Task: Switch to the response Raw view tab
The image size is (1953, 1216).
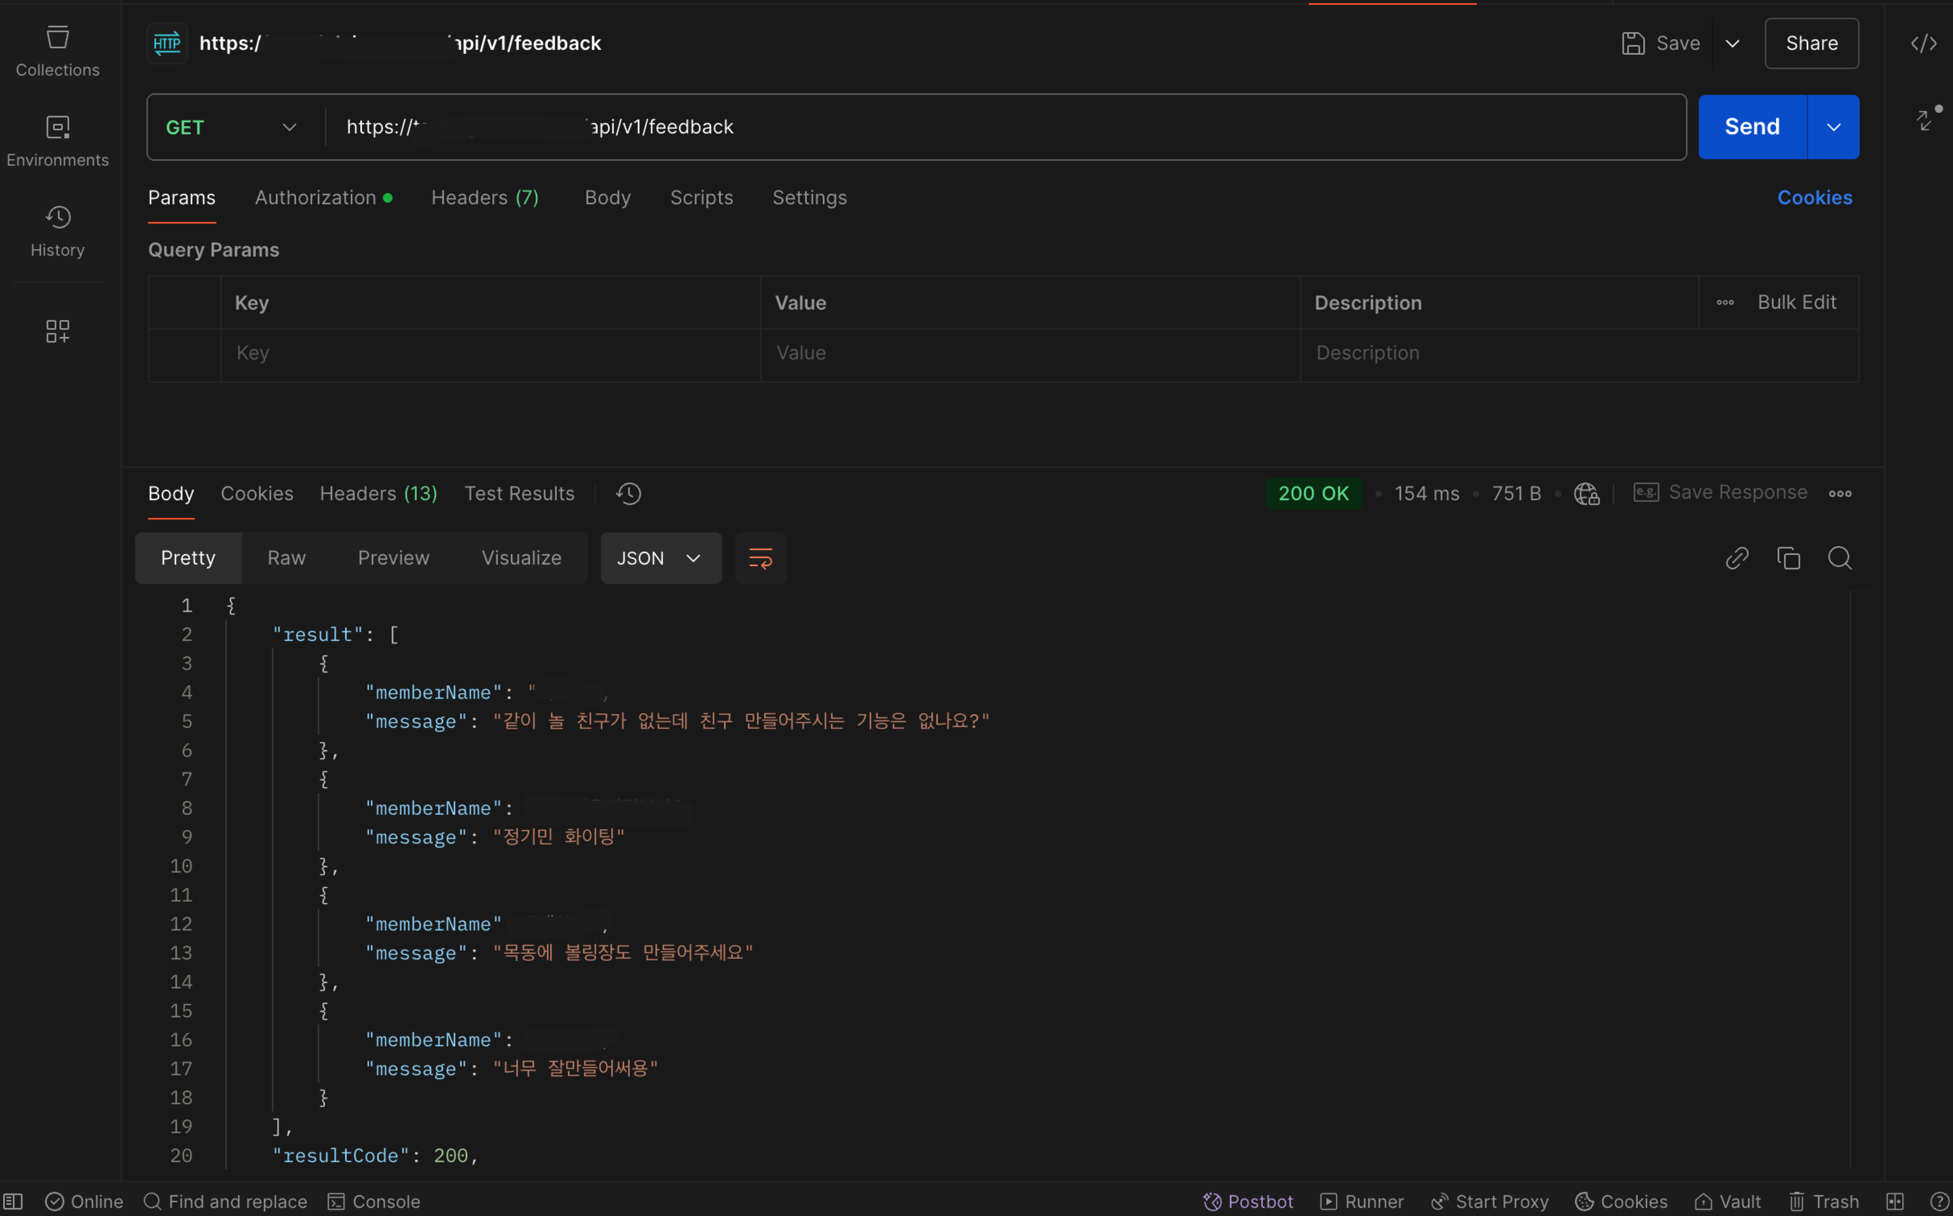Action: pyautogui.click(x=286, y=558)
